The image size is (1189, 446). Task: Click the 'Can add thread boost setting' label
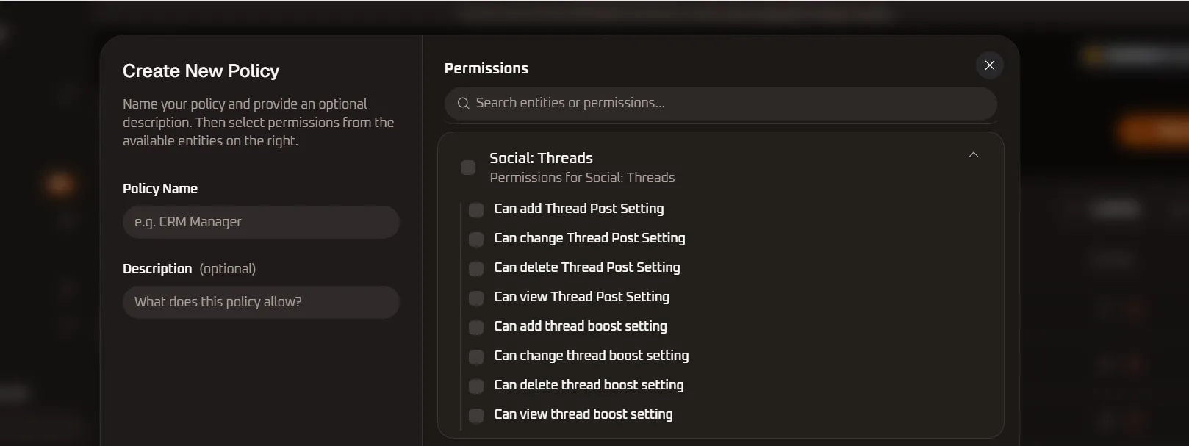581,326
